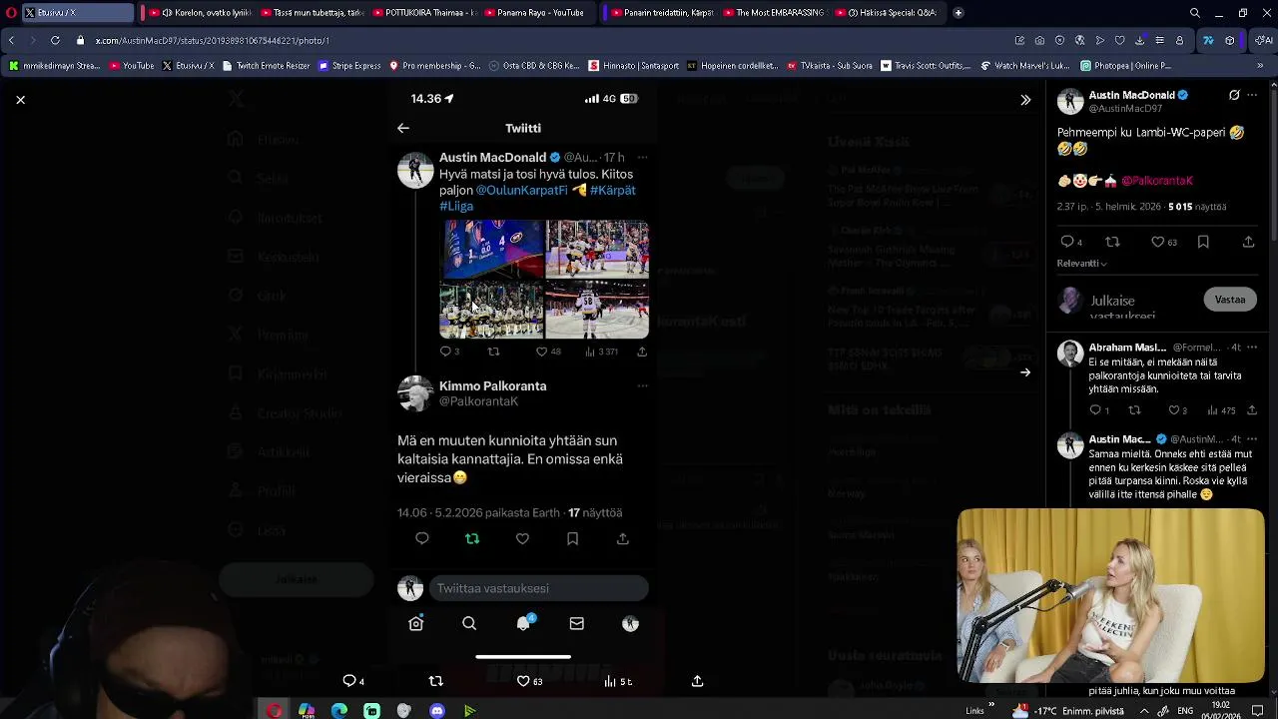The height and width of the screenshot is (719, 1278).
Task: Open downloads icon in browser toolbar
Action: (x=1139, y=40)
